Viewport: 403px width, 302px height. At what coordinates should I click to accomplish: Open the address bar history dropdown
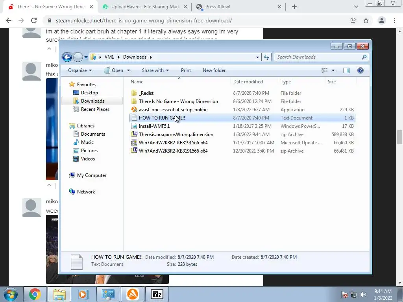257,57
